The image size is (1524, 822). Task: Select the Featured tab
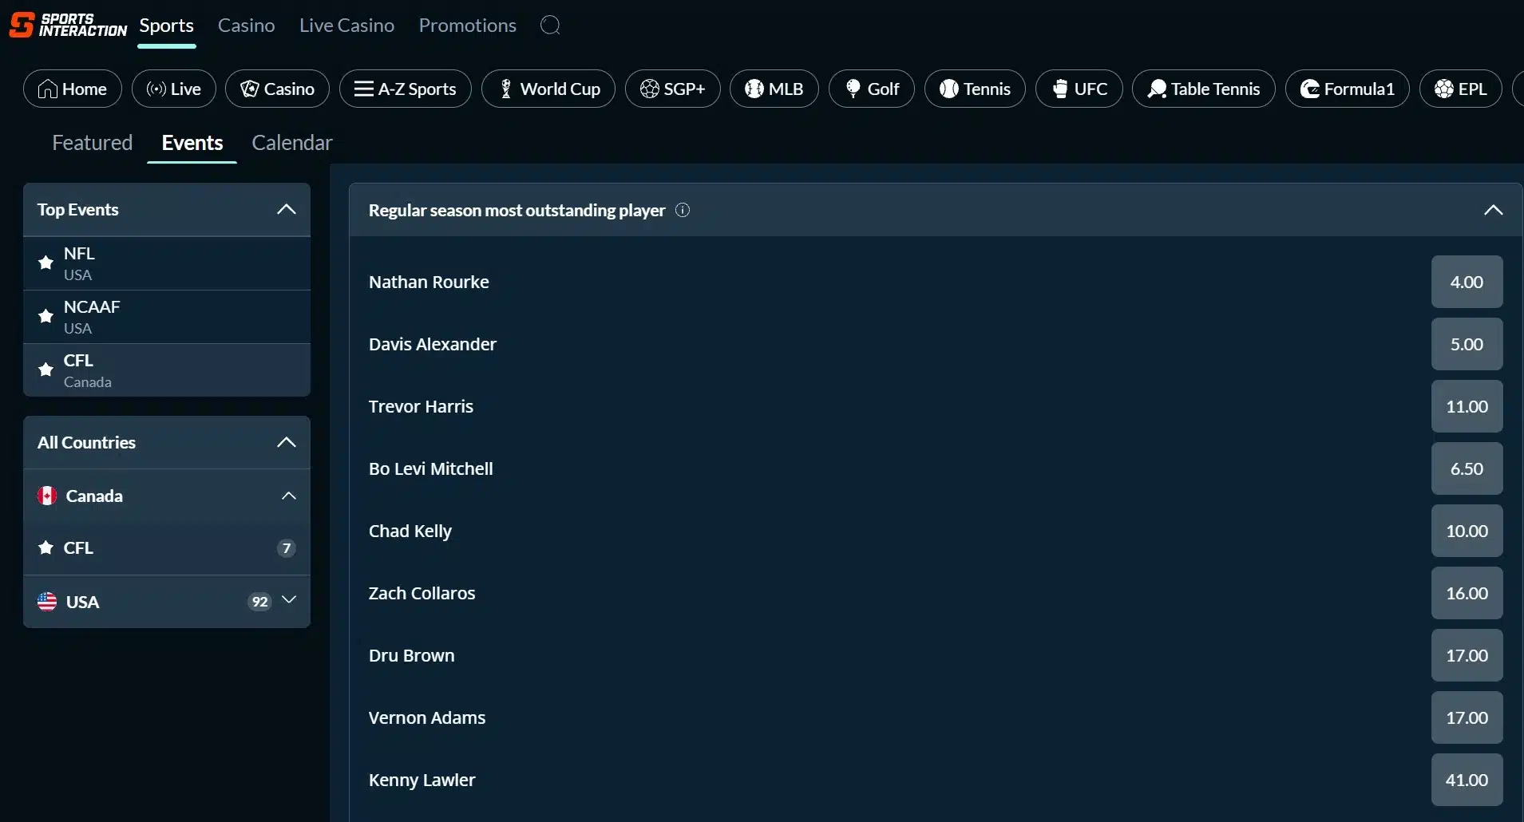click(x=92, y=143)
